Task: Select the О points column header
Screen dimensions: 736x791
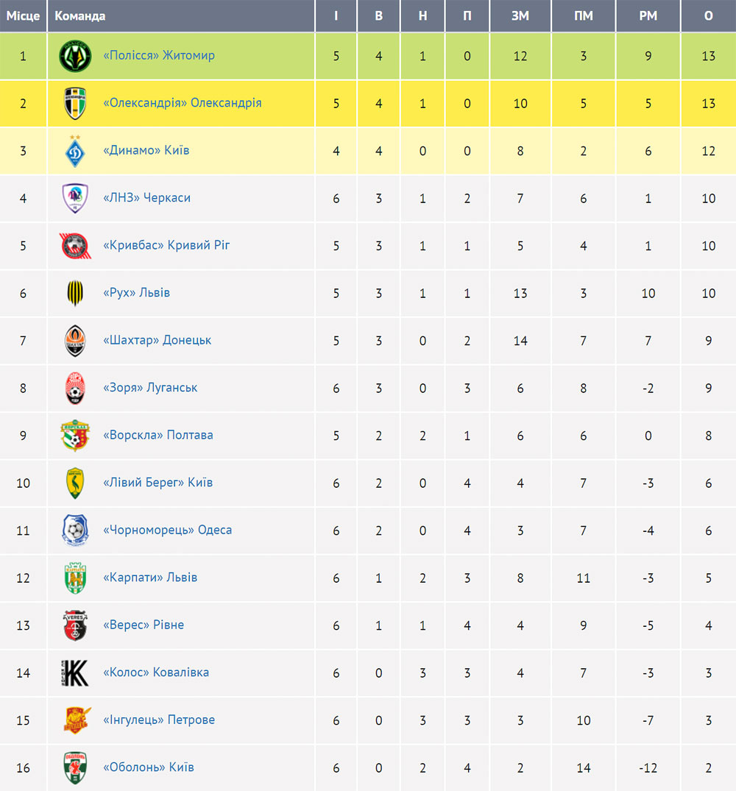Action: click(708, 16)
